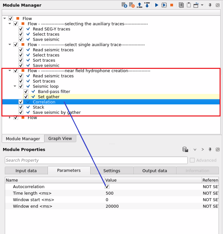Click the Value column header
Screen dimensions: 223x234
[x=153, y=180]
